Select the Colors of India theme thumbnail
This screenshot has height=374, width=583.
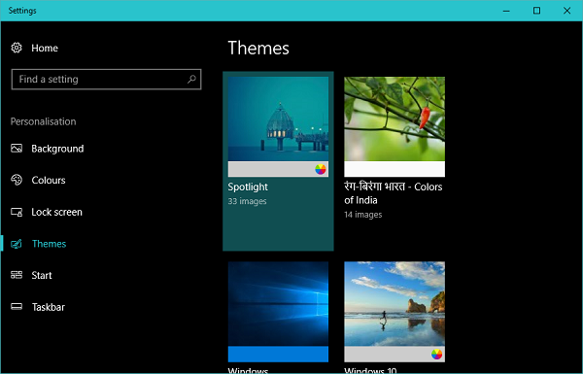[394, 119]
